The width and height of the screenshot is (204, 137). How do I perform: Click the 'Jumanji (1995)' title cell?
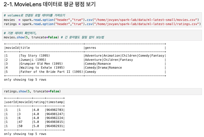click(33, 60)
